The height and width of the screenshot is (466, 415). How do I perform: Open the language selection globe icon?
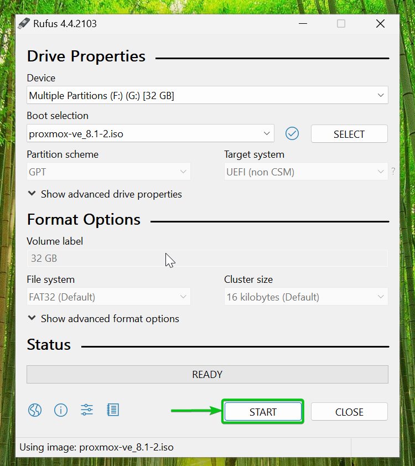35,410
